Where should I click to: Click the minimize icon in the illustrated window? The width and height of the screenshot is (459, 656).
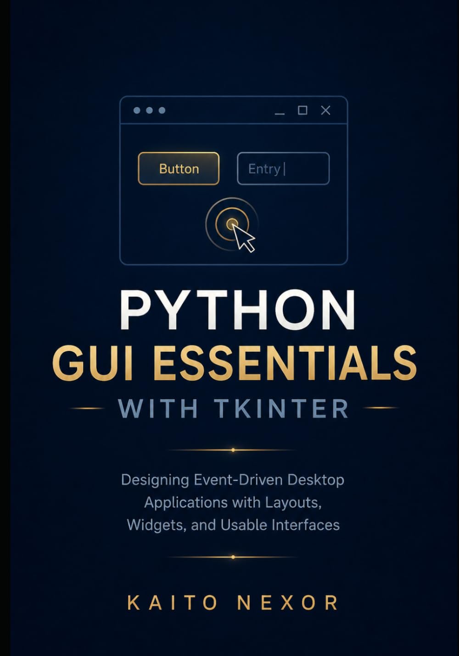pyautogui.click(x=280, y=113)
